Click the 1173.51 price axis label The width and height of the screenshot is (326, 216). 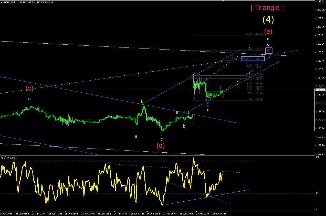click(x=320, y=120)
